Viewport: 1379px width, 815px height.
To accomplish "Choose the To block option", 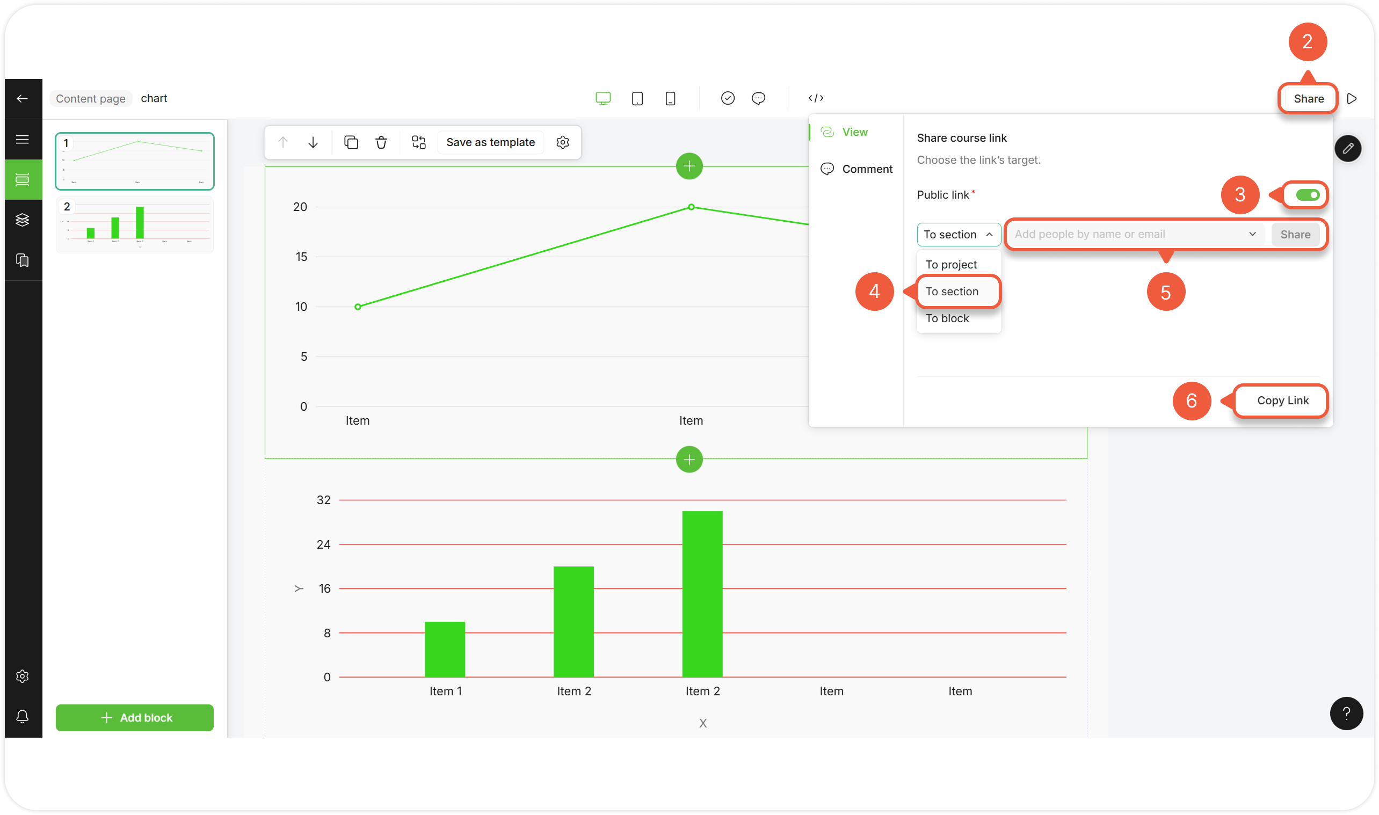I will pos(947,318).
